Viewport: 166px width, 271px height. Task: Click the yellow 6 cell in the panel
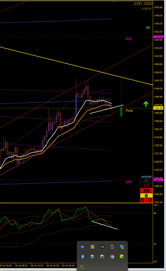pos(147,196)
